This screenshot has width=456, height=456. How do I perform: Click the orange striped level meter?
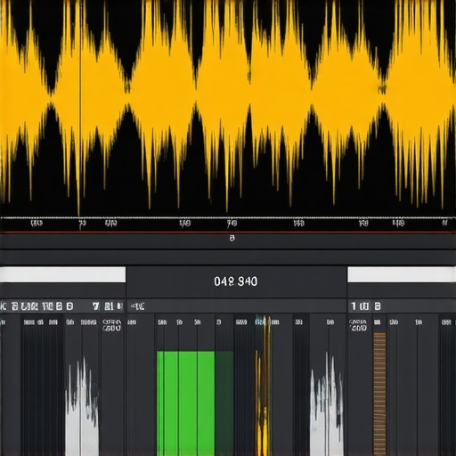click(379, 395)
